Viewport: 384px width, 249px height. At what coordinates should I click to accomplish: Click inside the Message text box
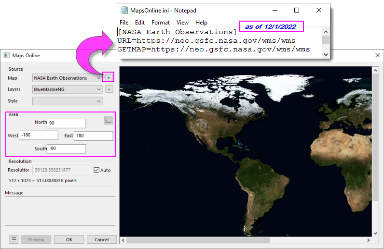[60, 211]
